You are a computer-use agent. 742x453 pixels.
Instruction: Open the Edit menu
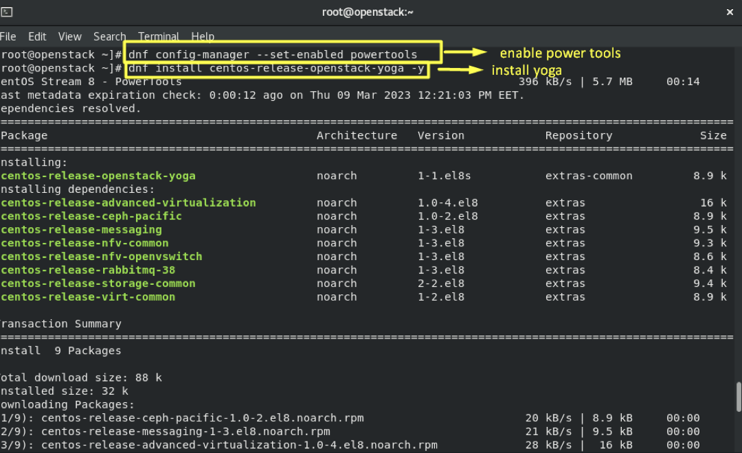(37, 36)
